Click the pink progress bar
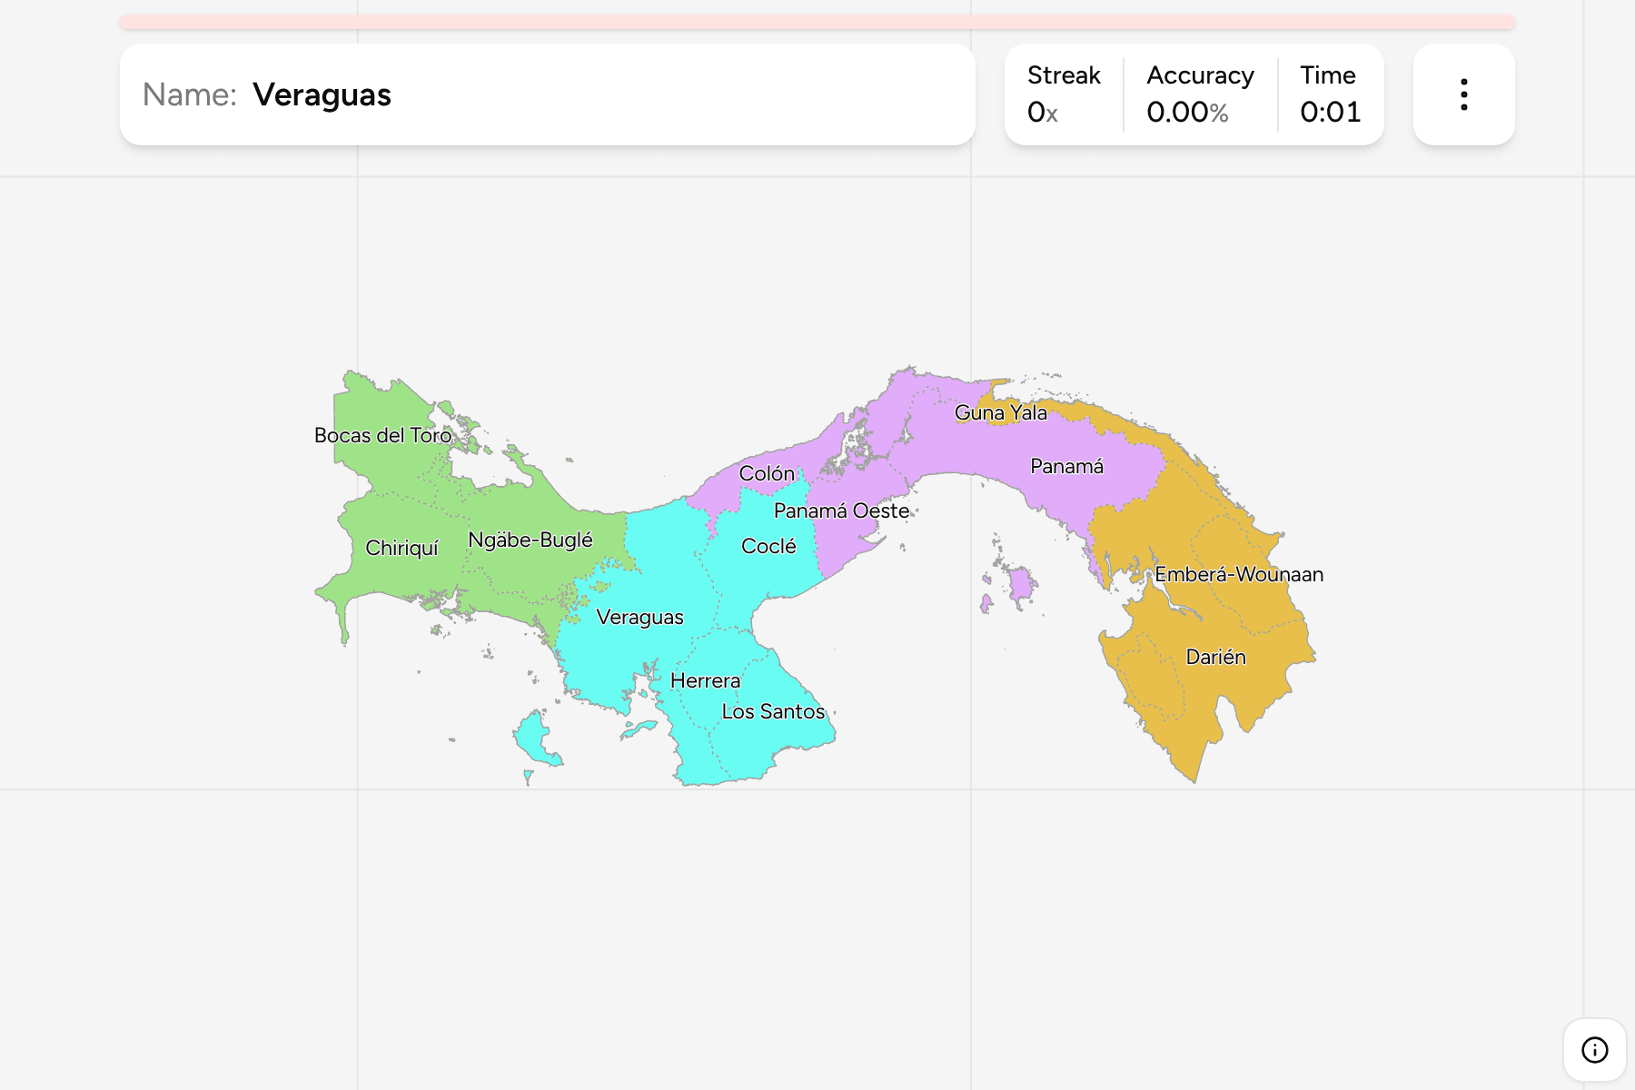Image resolution: width=1635 pixels, height=1090 pixels. click(x=817, y=22)
